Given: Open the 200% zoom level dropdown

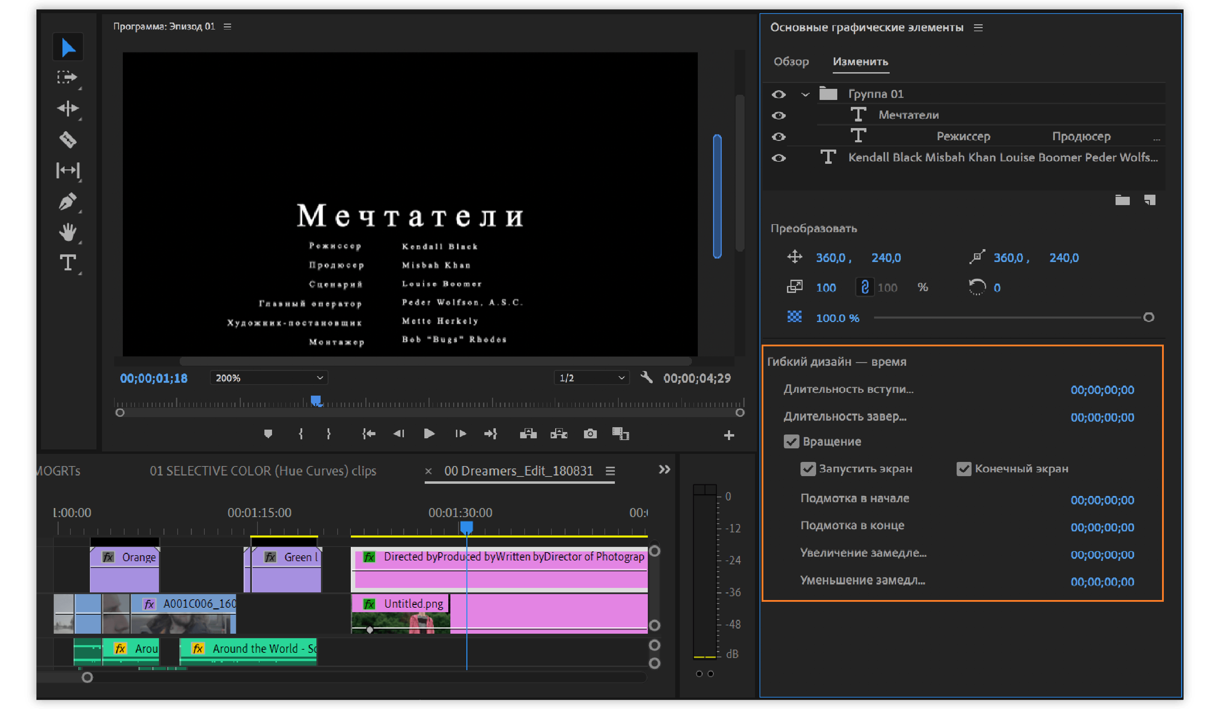Looking at the screenshot, I should (x=269, y=378).
